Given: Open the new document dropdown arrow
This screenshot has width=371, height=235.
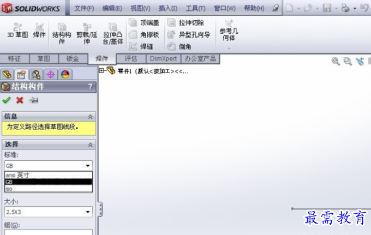Looking at the screenshot, I should [x=298, y=9].
